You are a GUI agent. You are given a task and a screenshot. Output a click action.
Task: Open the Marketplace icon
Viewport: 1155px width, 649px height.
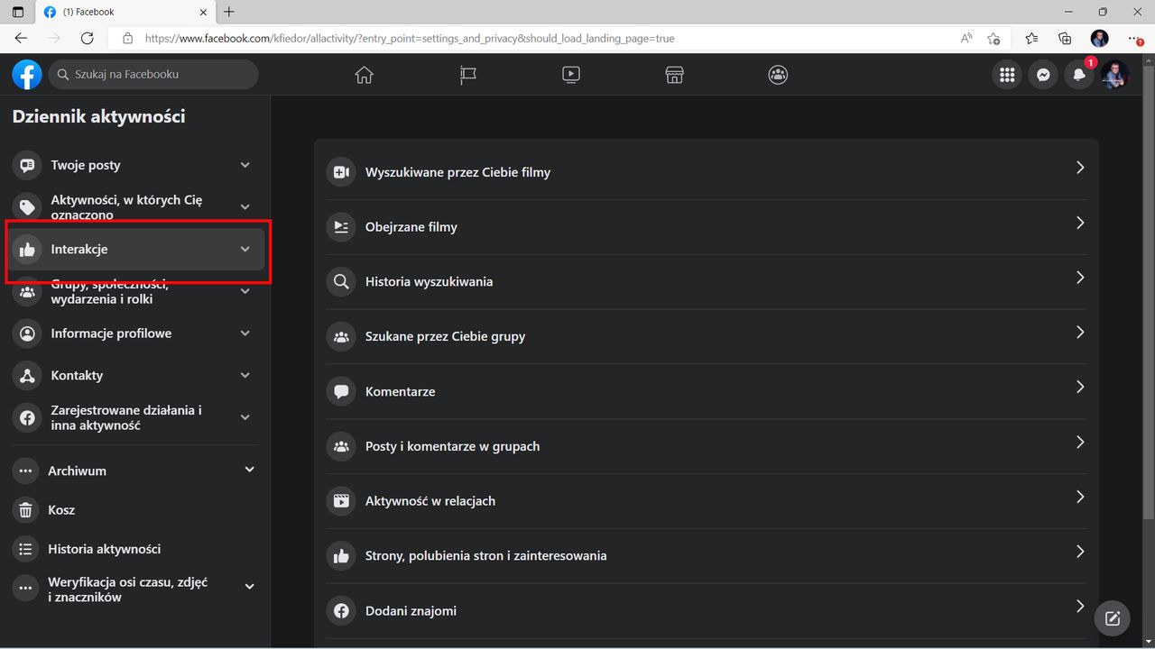(x=674, y=75)
